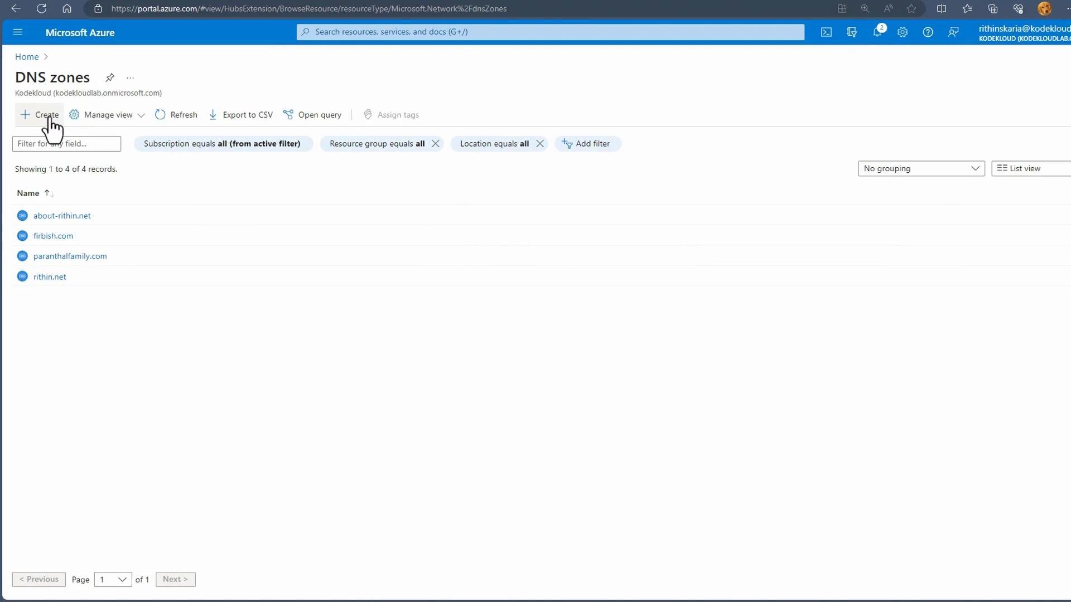Open the rithin.net DNS zone
The image size is (1071, 602).
[50, 277]
